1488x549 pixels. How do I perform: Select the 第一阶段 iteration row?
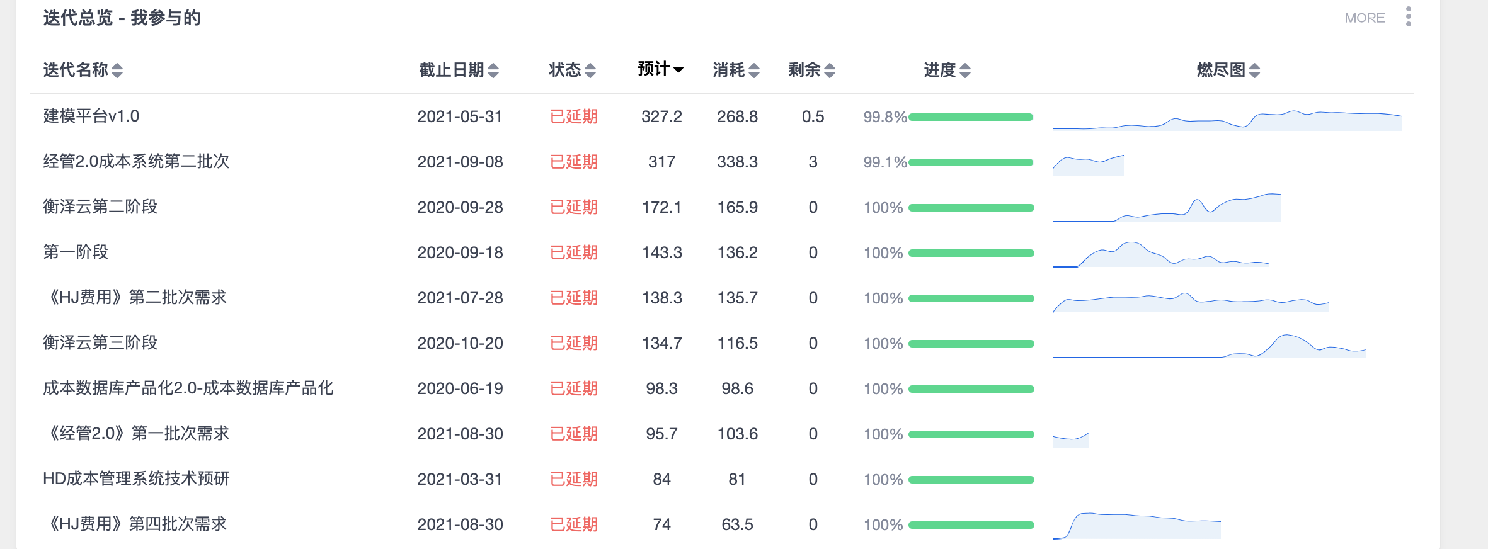click(76, 252)
